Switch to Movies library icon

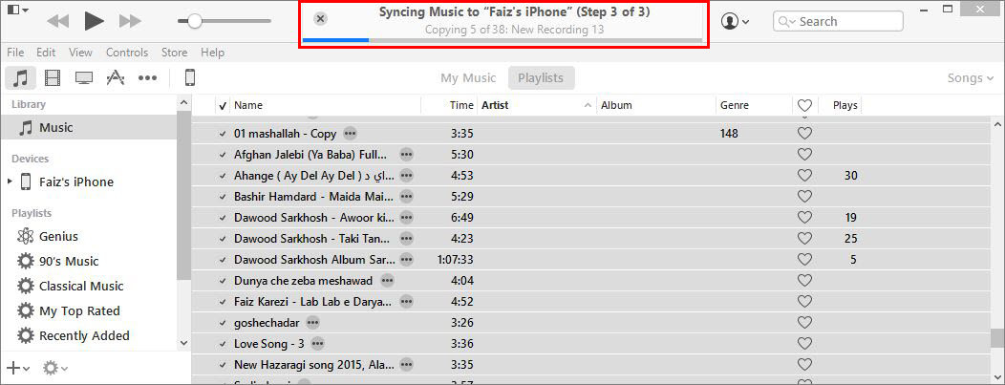pos(53,78)
